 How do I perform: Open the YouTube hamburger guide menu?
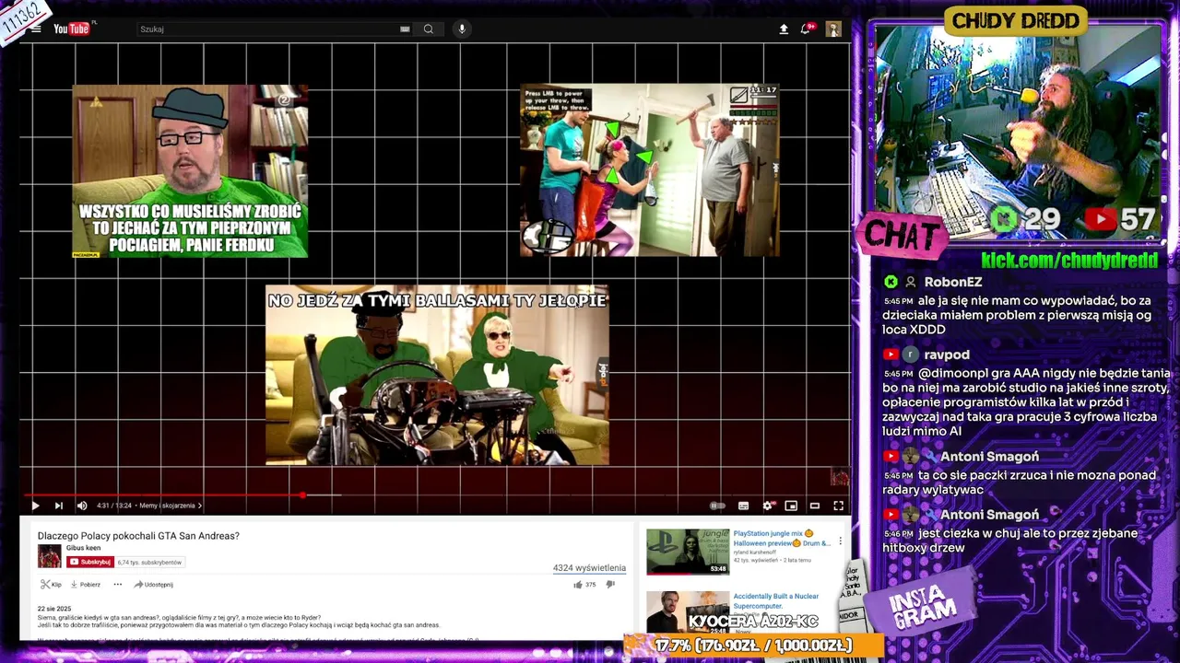point(36,29)
